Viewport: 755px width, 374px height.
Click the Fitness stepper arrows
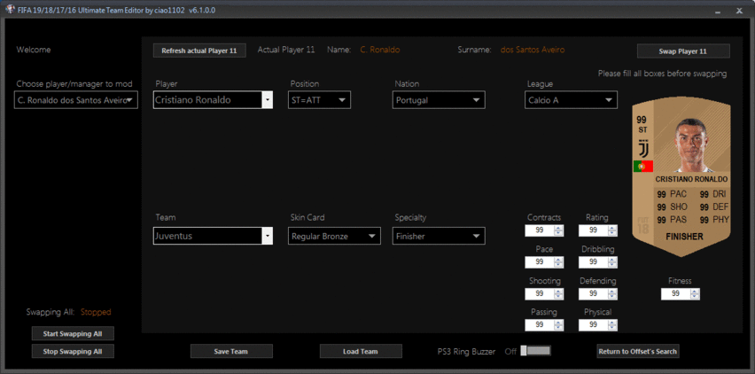pyautogui.click(x=695, y=293)
